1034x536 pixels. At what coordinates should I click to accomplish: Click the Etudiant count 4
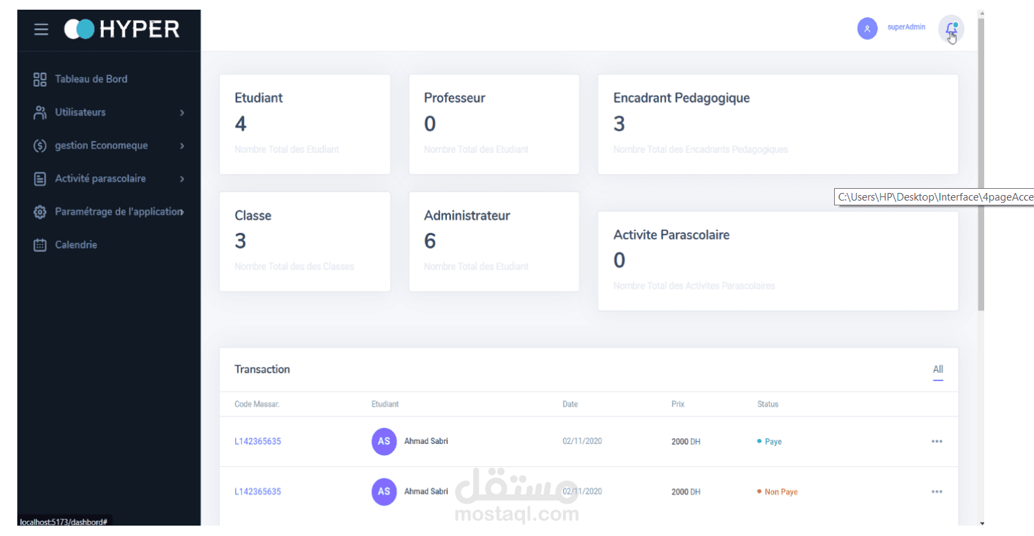[241, 124]
